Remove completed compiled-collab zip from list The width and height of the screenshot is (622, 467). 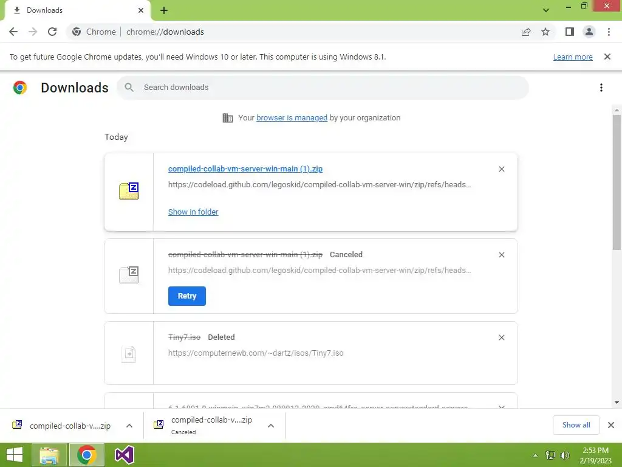click(x=501, y=169)
